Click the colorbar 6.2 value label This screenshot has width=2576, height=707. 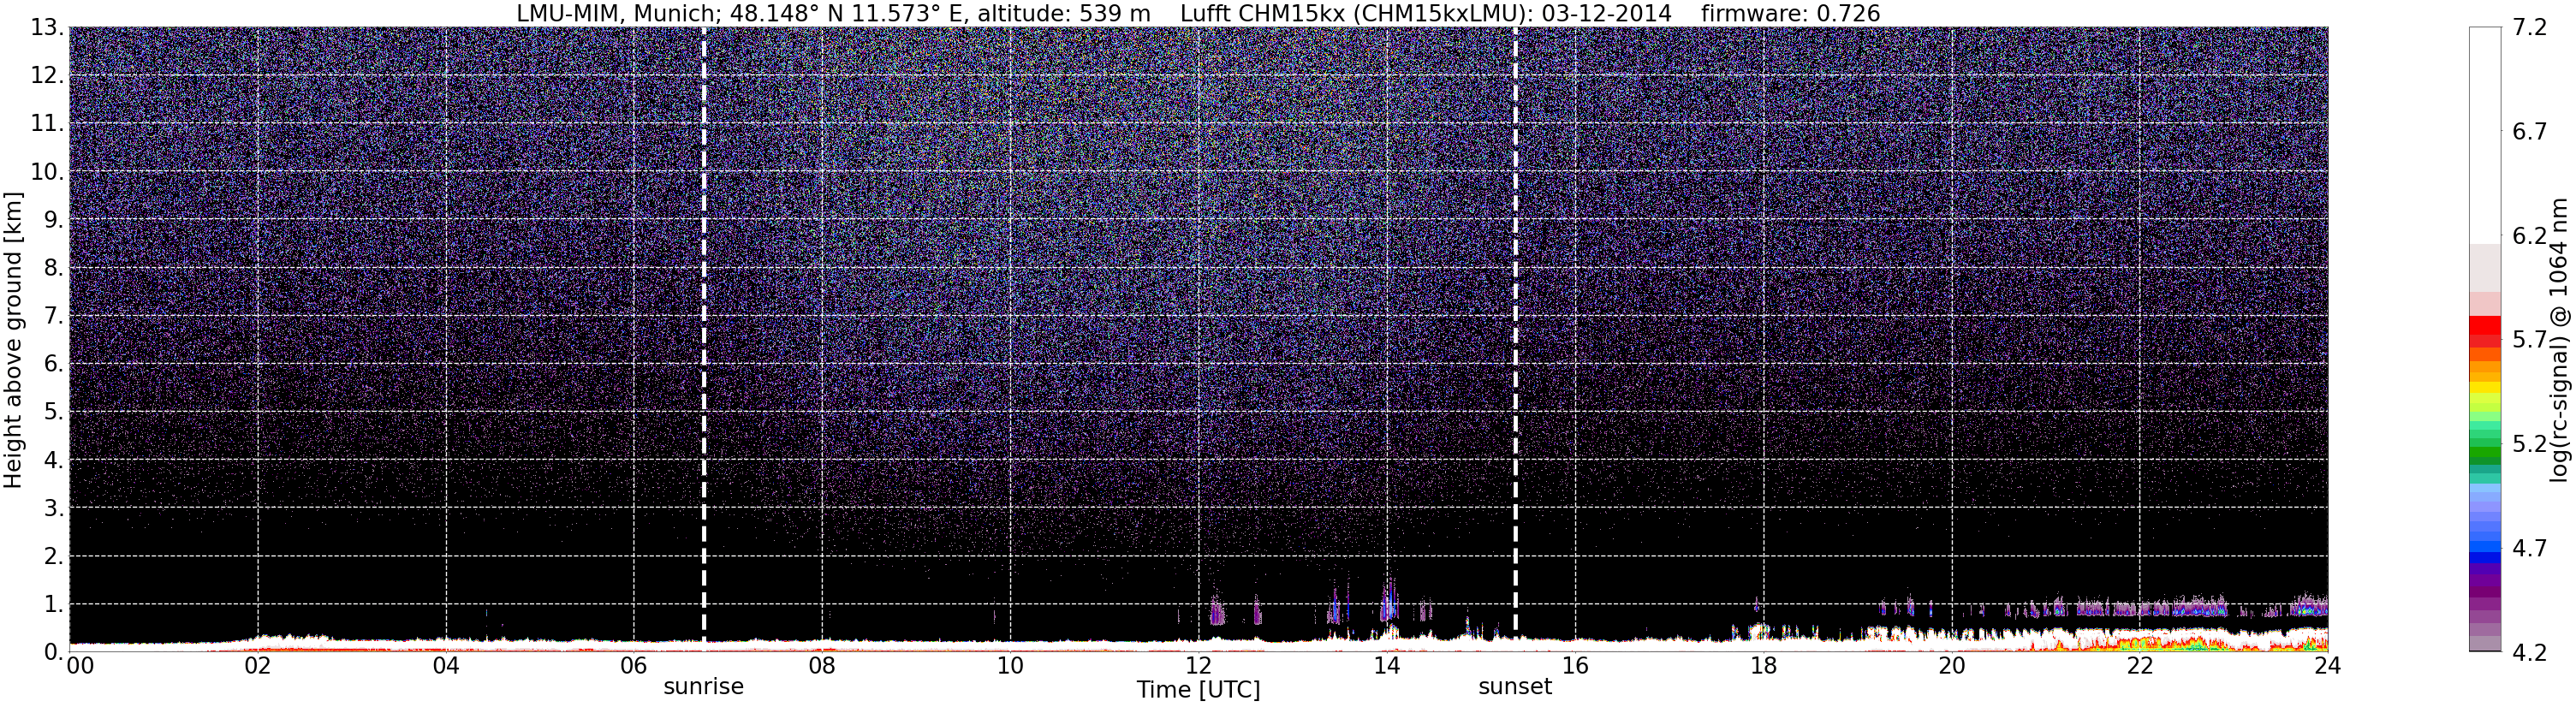click(x=2530, y=236)
